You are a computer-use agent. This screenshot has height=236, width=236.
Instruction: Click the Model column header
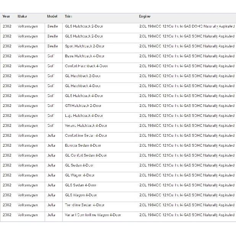(x=52, y=16)
